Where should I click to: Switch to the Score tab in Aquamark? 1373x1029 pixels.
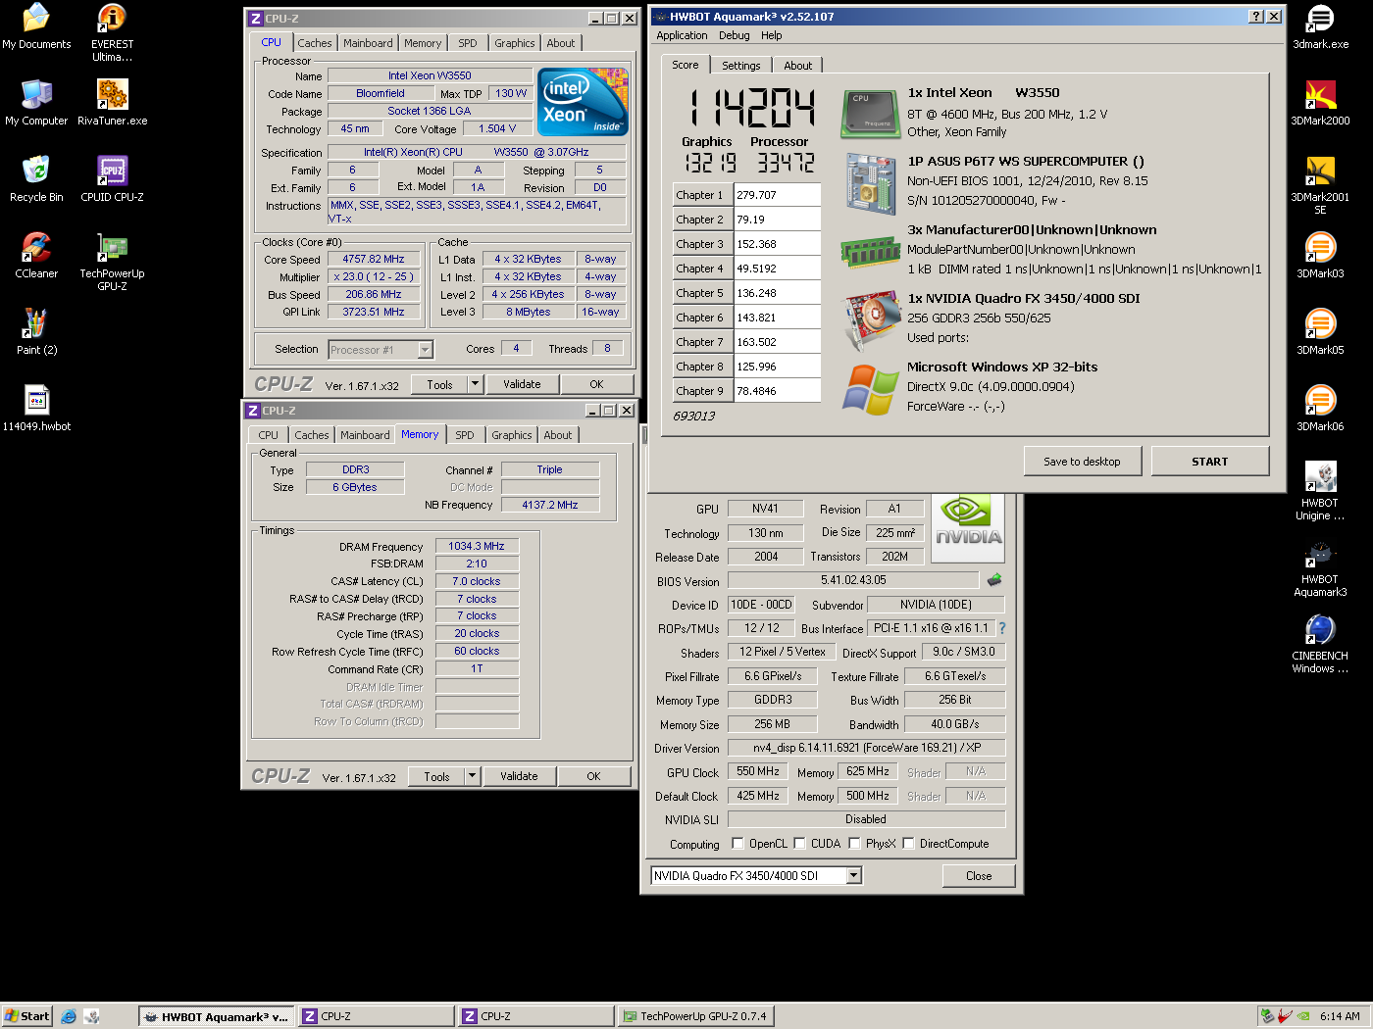coord(686,65)
